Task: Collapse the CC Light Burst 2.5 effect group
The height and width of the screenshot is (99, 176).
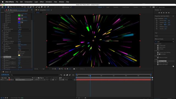Action: 1,43
